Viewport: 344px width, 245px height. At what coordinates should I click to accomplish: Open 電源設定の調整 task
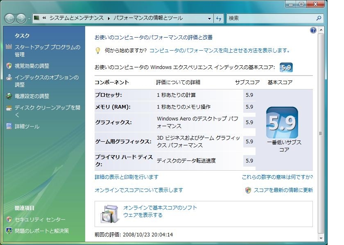32,96
